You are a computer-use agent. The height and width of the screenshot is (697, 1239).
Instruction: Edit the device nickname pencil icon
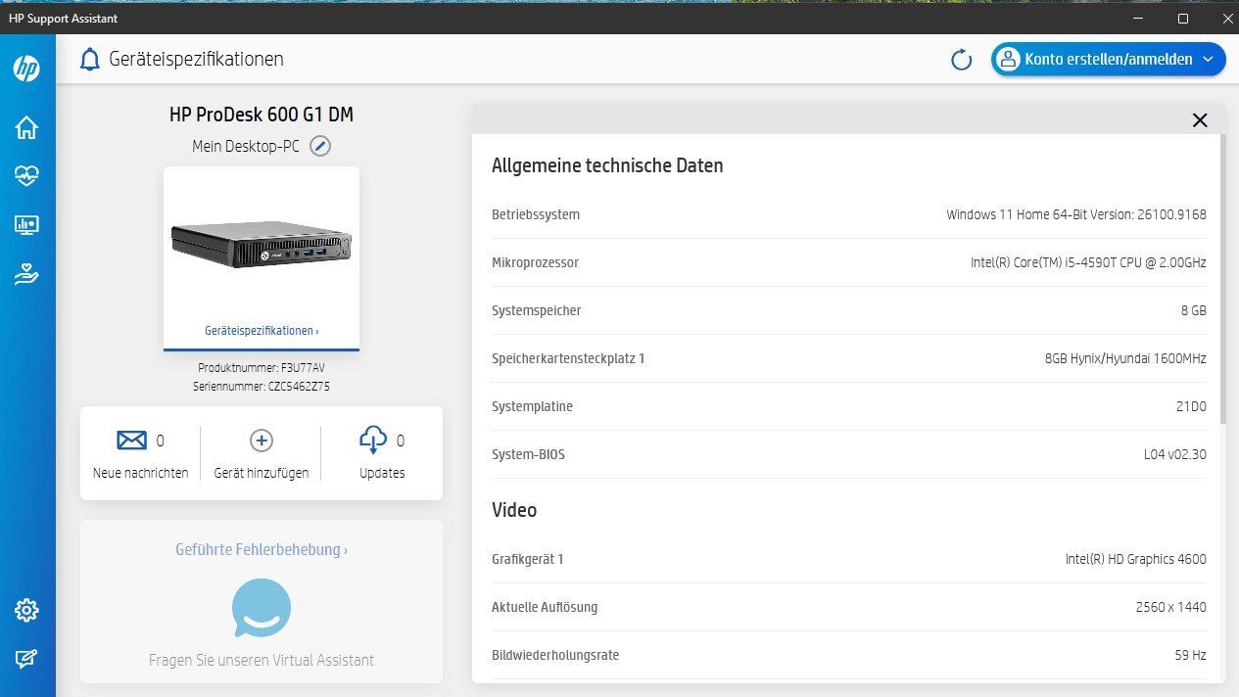tap(320, 146)
